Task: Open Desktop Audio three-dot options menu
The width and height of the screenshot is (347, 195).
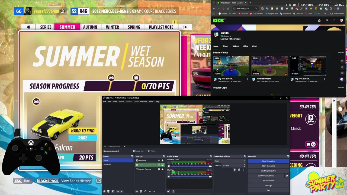Action: pyautogui.click(x=169, y=163)
